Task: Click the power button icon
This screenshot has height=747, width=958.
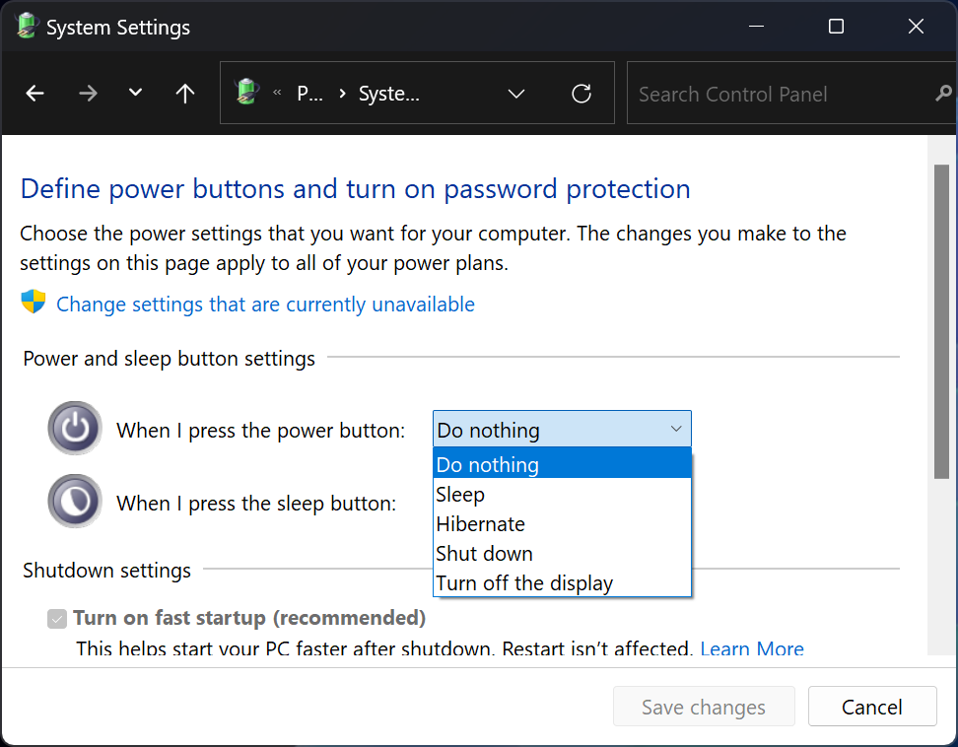Action: [74, 428]
